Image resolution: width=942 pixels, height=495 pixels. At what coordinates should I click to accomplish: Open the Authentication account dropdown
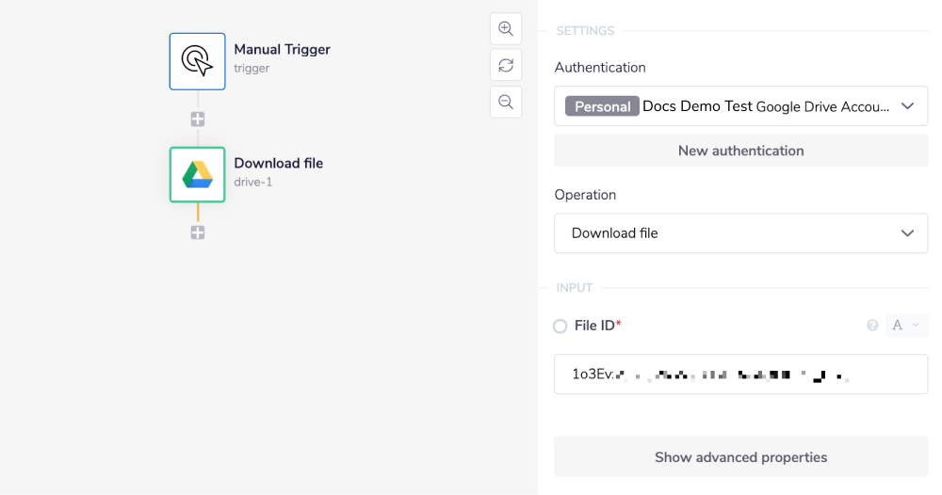point(740,106)
